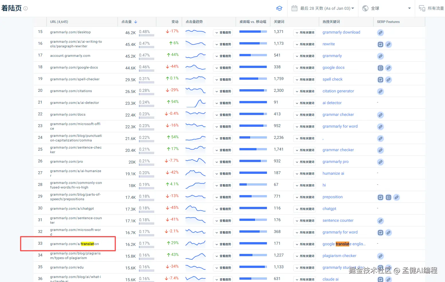Click the list SERP icon in preposition row
Viewport: 445px width, 282px height.
click(x=388, y=197)
